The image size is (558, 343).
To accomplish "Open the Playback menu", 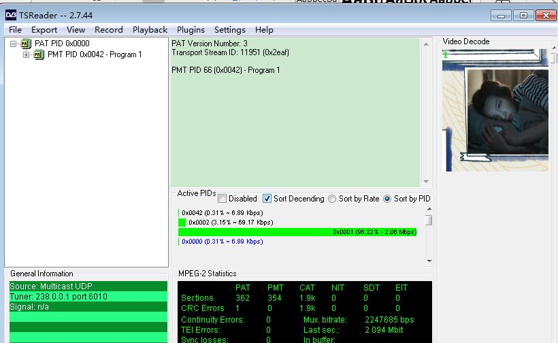I will [x=150, y=29].
